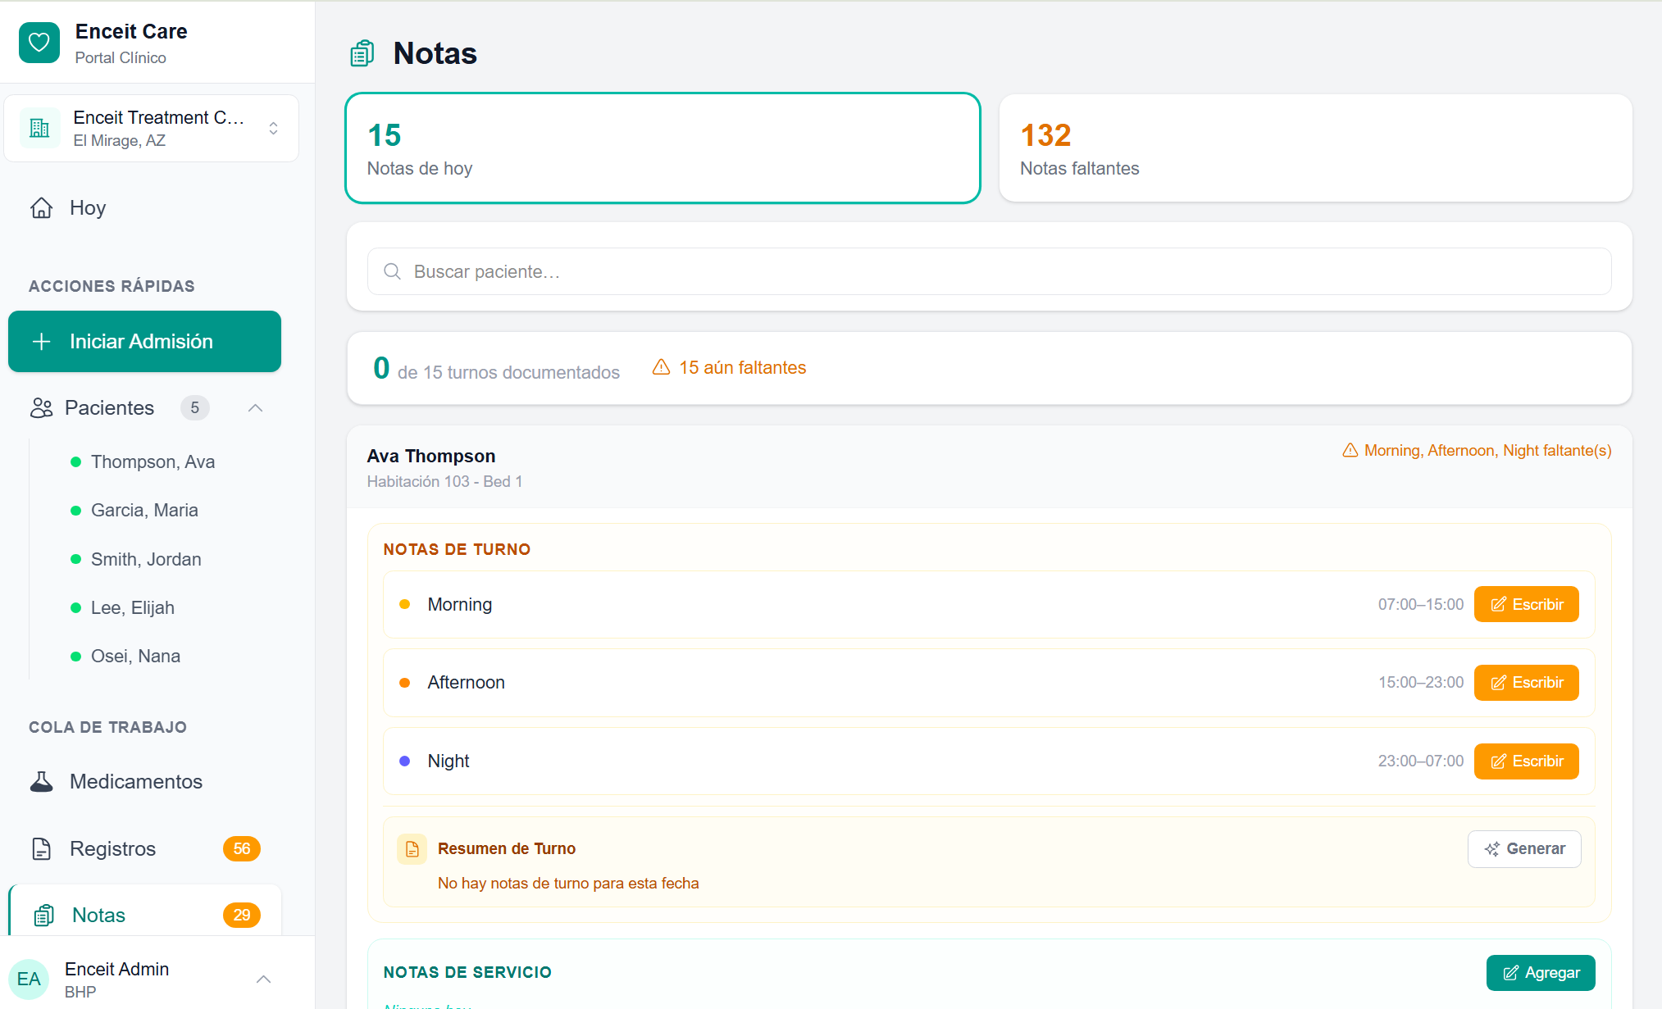Screen dimensions: 1662x1009
Task: Open the Pacientes section
Action: point(109,408)
